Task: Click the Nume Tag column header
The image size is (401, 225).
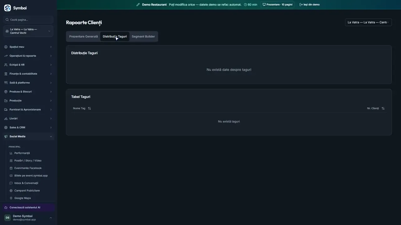Action: pos(79,108)
